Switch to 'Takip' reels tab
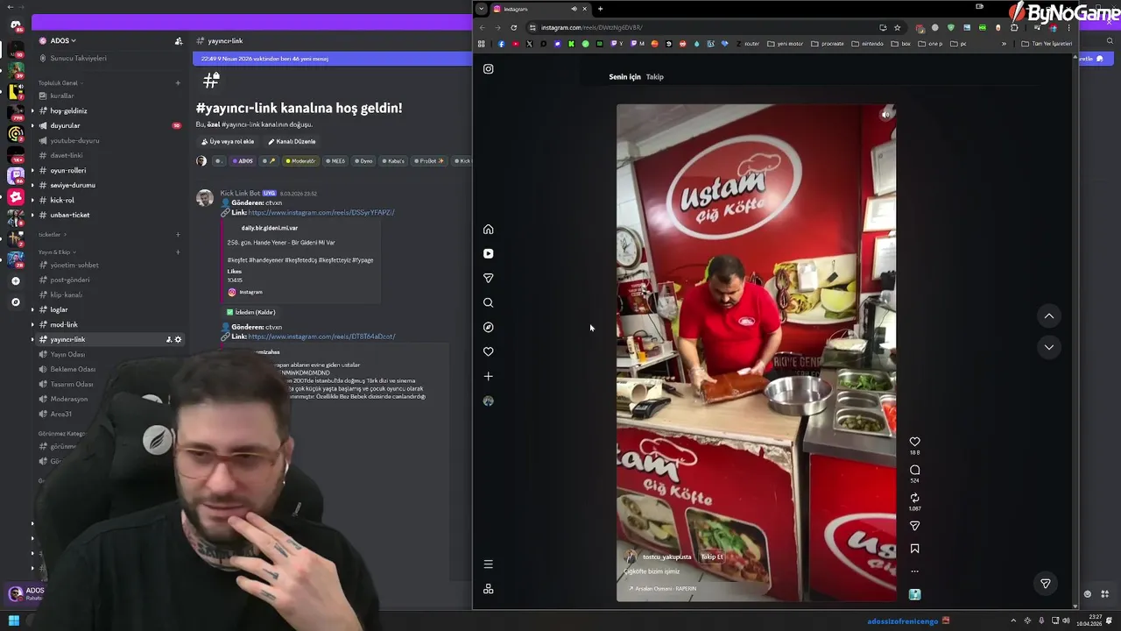Image resolution: width=1121 pixels, height=631 pixels. (x=655, y=77)
